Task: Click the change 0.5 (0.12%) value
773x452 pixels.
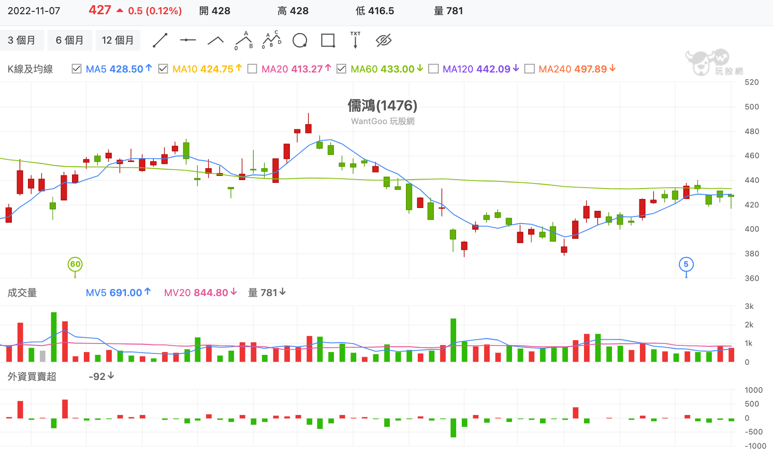Action: [155, 11]
